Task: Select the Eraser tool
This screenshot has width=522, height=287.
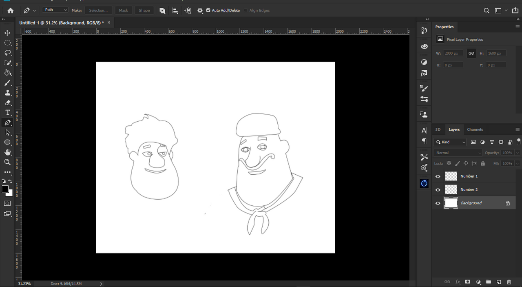Action: pos(7,103)
